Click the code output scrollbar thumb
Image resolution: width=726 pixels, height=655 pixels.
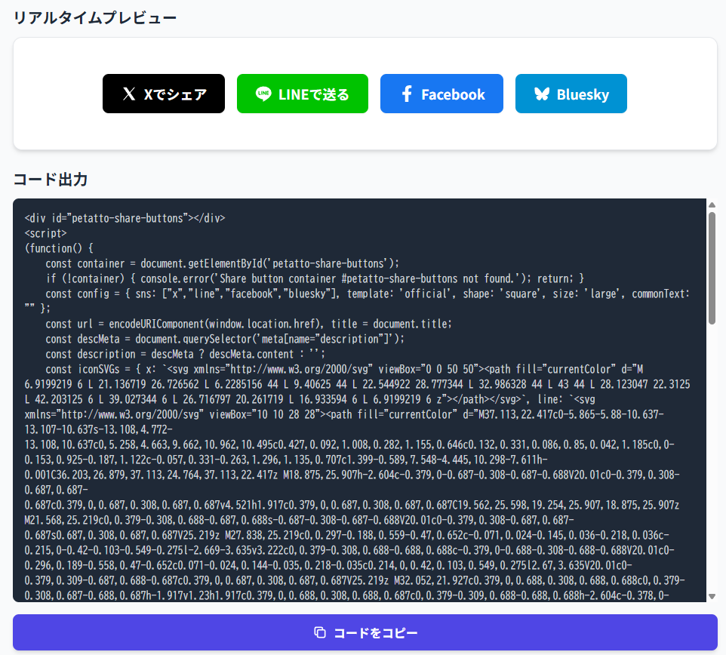tap(711, 268)
